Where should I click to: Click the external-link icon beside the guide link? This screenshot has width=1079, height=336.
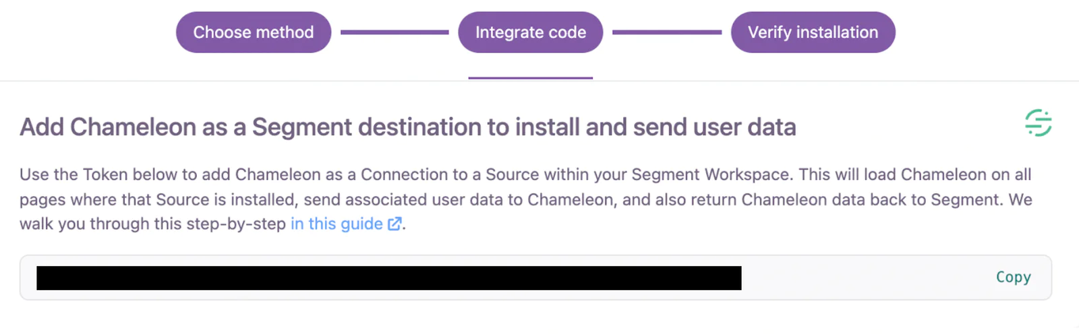395,224
